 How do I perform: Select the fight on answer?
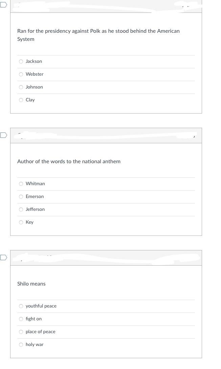[x=21, y=319]
